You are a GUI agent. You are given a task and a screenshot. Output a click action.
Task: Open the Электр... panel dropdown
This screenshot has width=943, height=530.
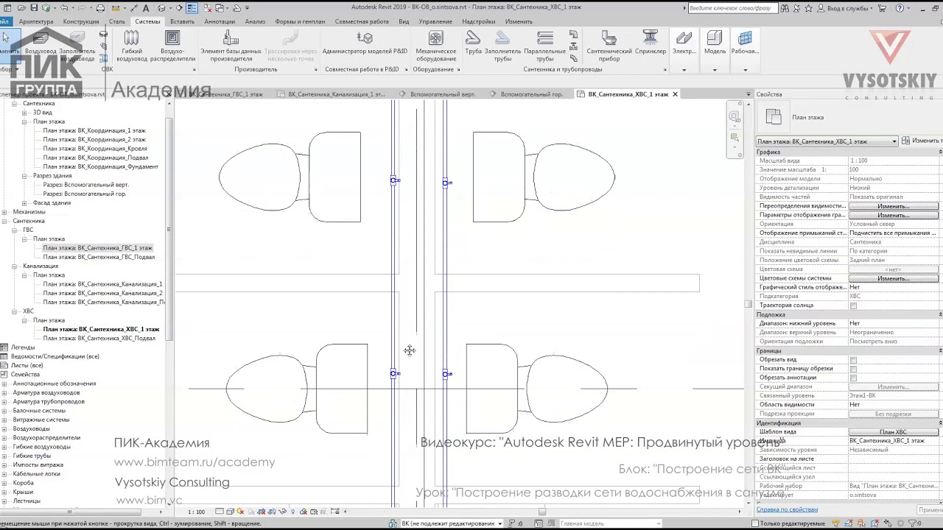click(684, 70)
